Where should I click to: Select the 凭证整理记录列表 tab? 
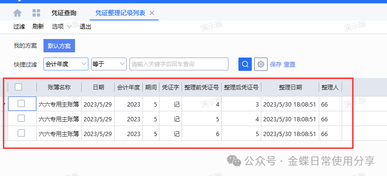click(x=120, y=13)
